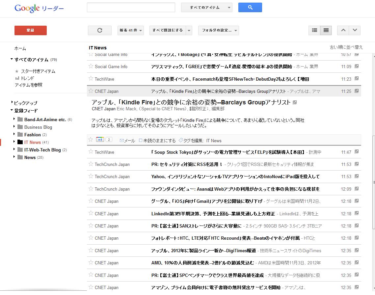Sort by oldest 古い順に並べ替え
Screen dimensions: 375x295
(x=346, y=47)
